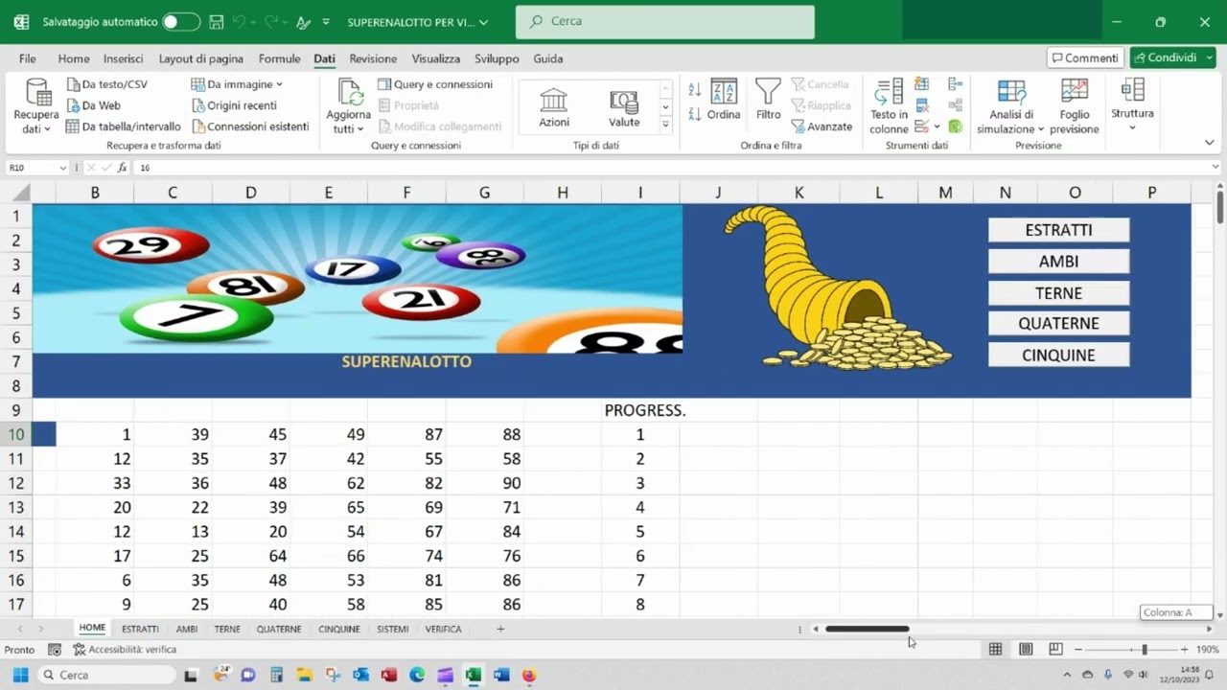Click the AMBI button
Image resolution: width=1227 pixels, height=690 pixels.
click(x=1058, y=262)
